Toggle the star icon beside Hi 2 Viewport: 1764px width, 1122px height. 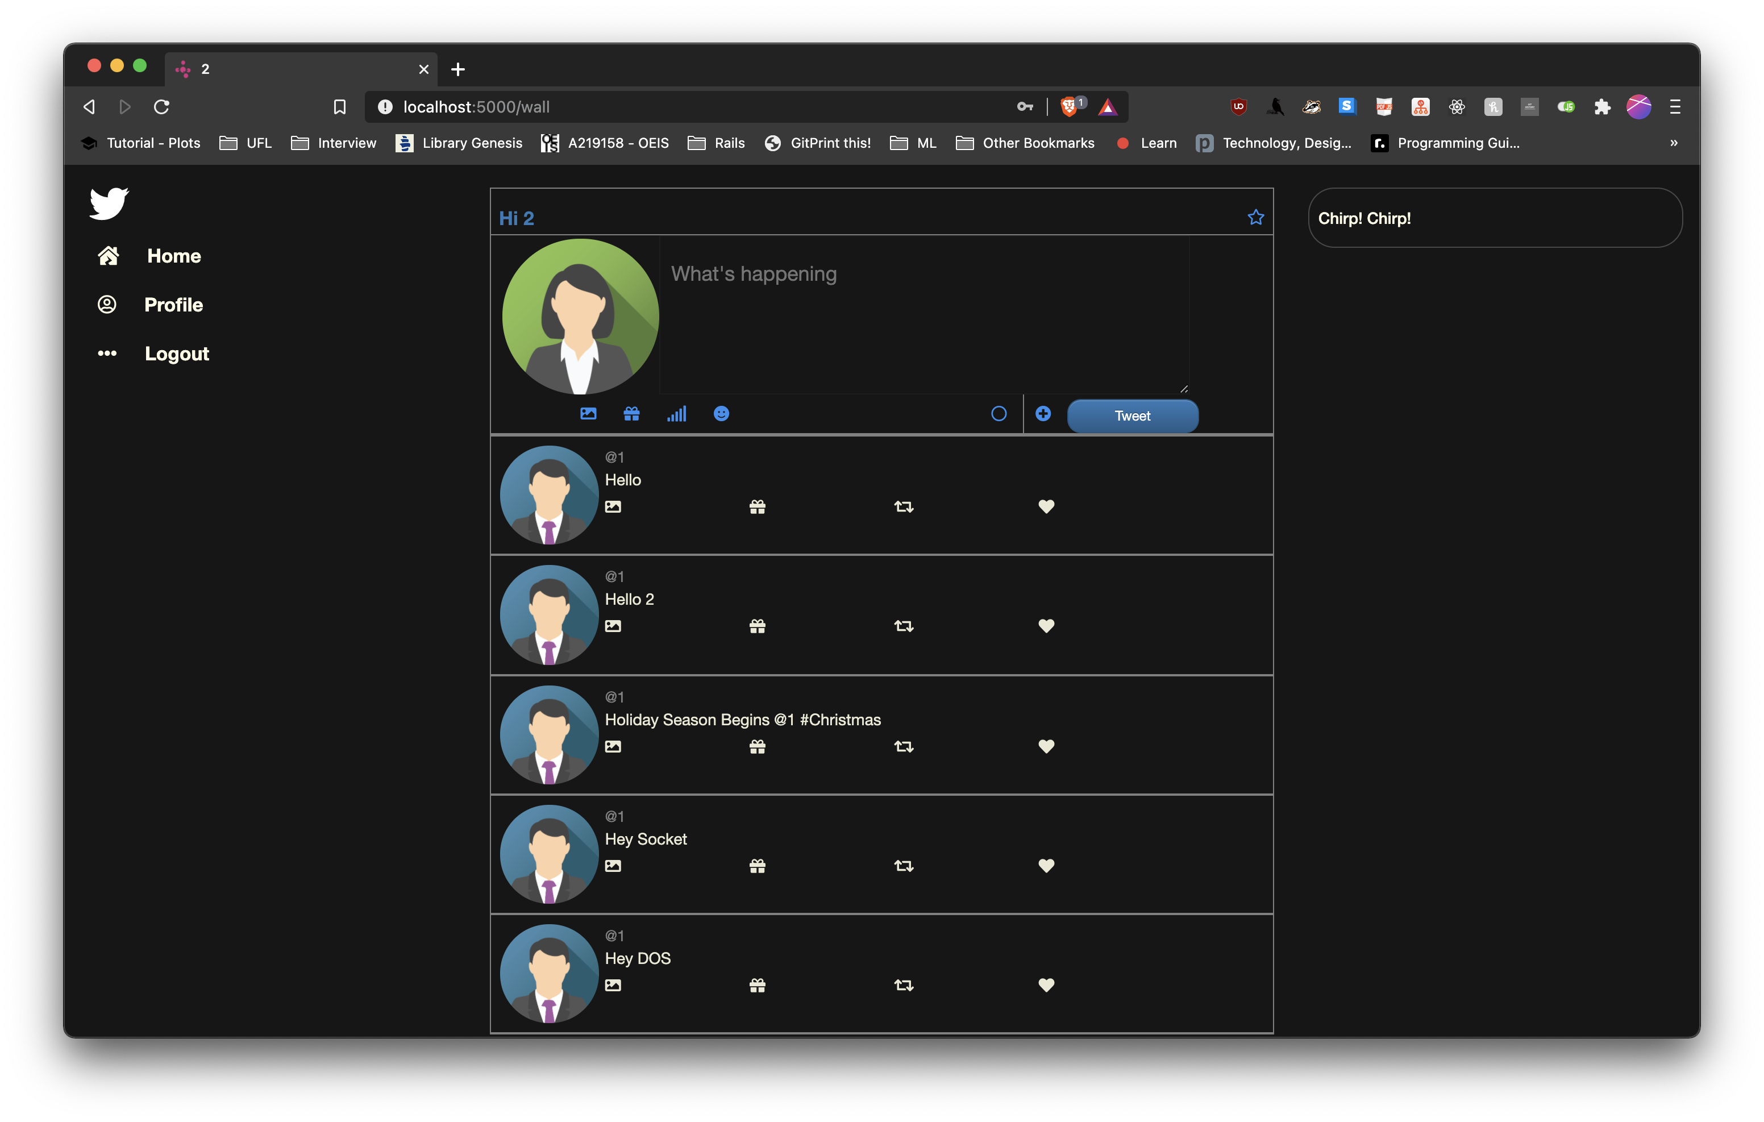pyautogui.click(x=1255, y=218)
